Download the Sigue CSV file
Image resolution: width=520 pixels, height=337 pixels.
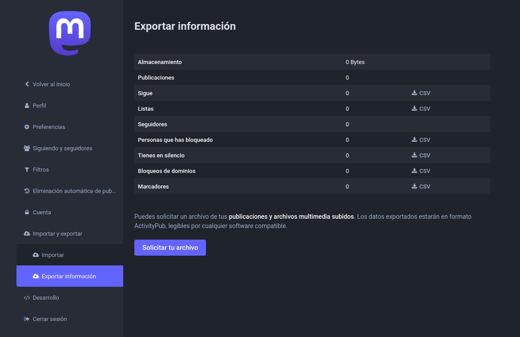click(x=421, y=93)
